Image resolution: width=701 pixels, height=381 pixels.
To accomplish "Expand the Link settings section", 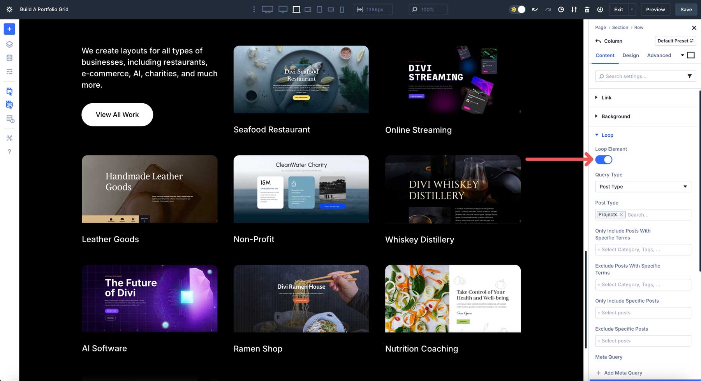I will 606,97.
